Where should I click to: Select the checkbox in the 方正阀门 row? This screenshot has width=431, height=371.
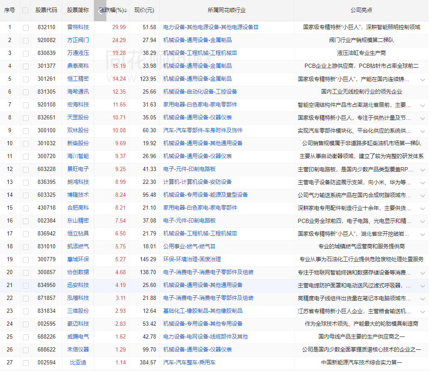(x=26, y=41)
